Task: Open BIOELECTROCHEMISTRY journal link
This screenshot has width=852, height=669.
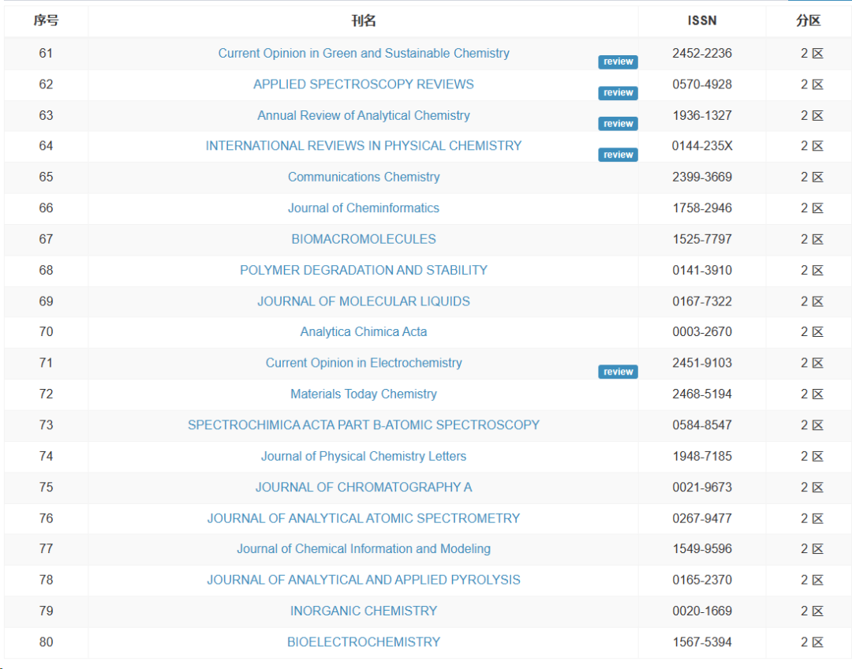Action: (364, 642)
